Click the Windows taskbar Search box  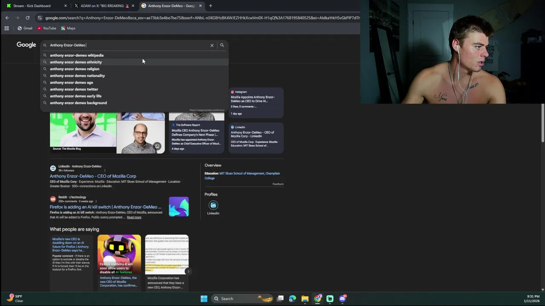pyautogui.click(x=242, y=299)
